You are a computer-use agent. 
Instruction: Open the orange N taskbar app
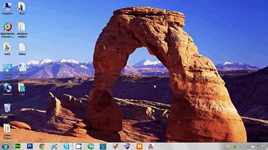tap(139, 146)
